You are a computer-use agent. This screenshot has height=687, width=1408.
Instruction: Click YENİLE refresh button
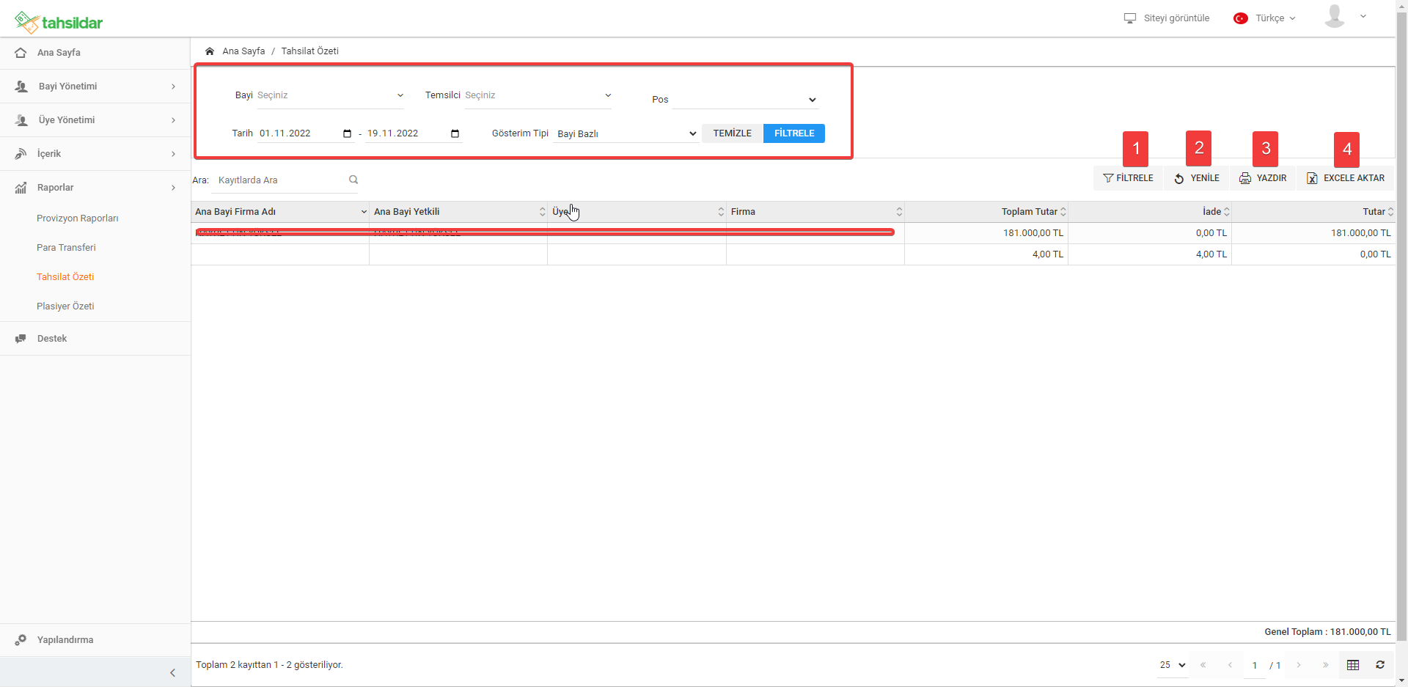1197,178
